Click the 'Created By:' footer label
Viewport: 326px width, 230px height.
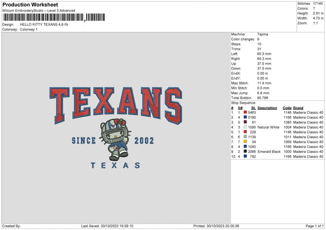[x=11, y=226]
